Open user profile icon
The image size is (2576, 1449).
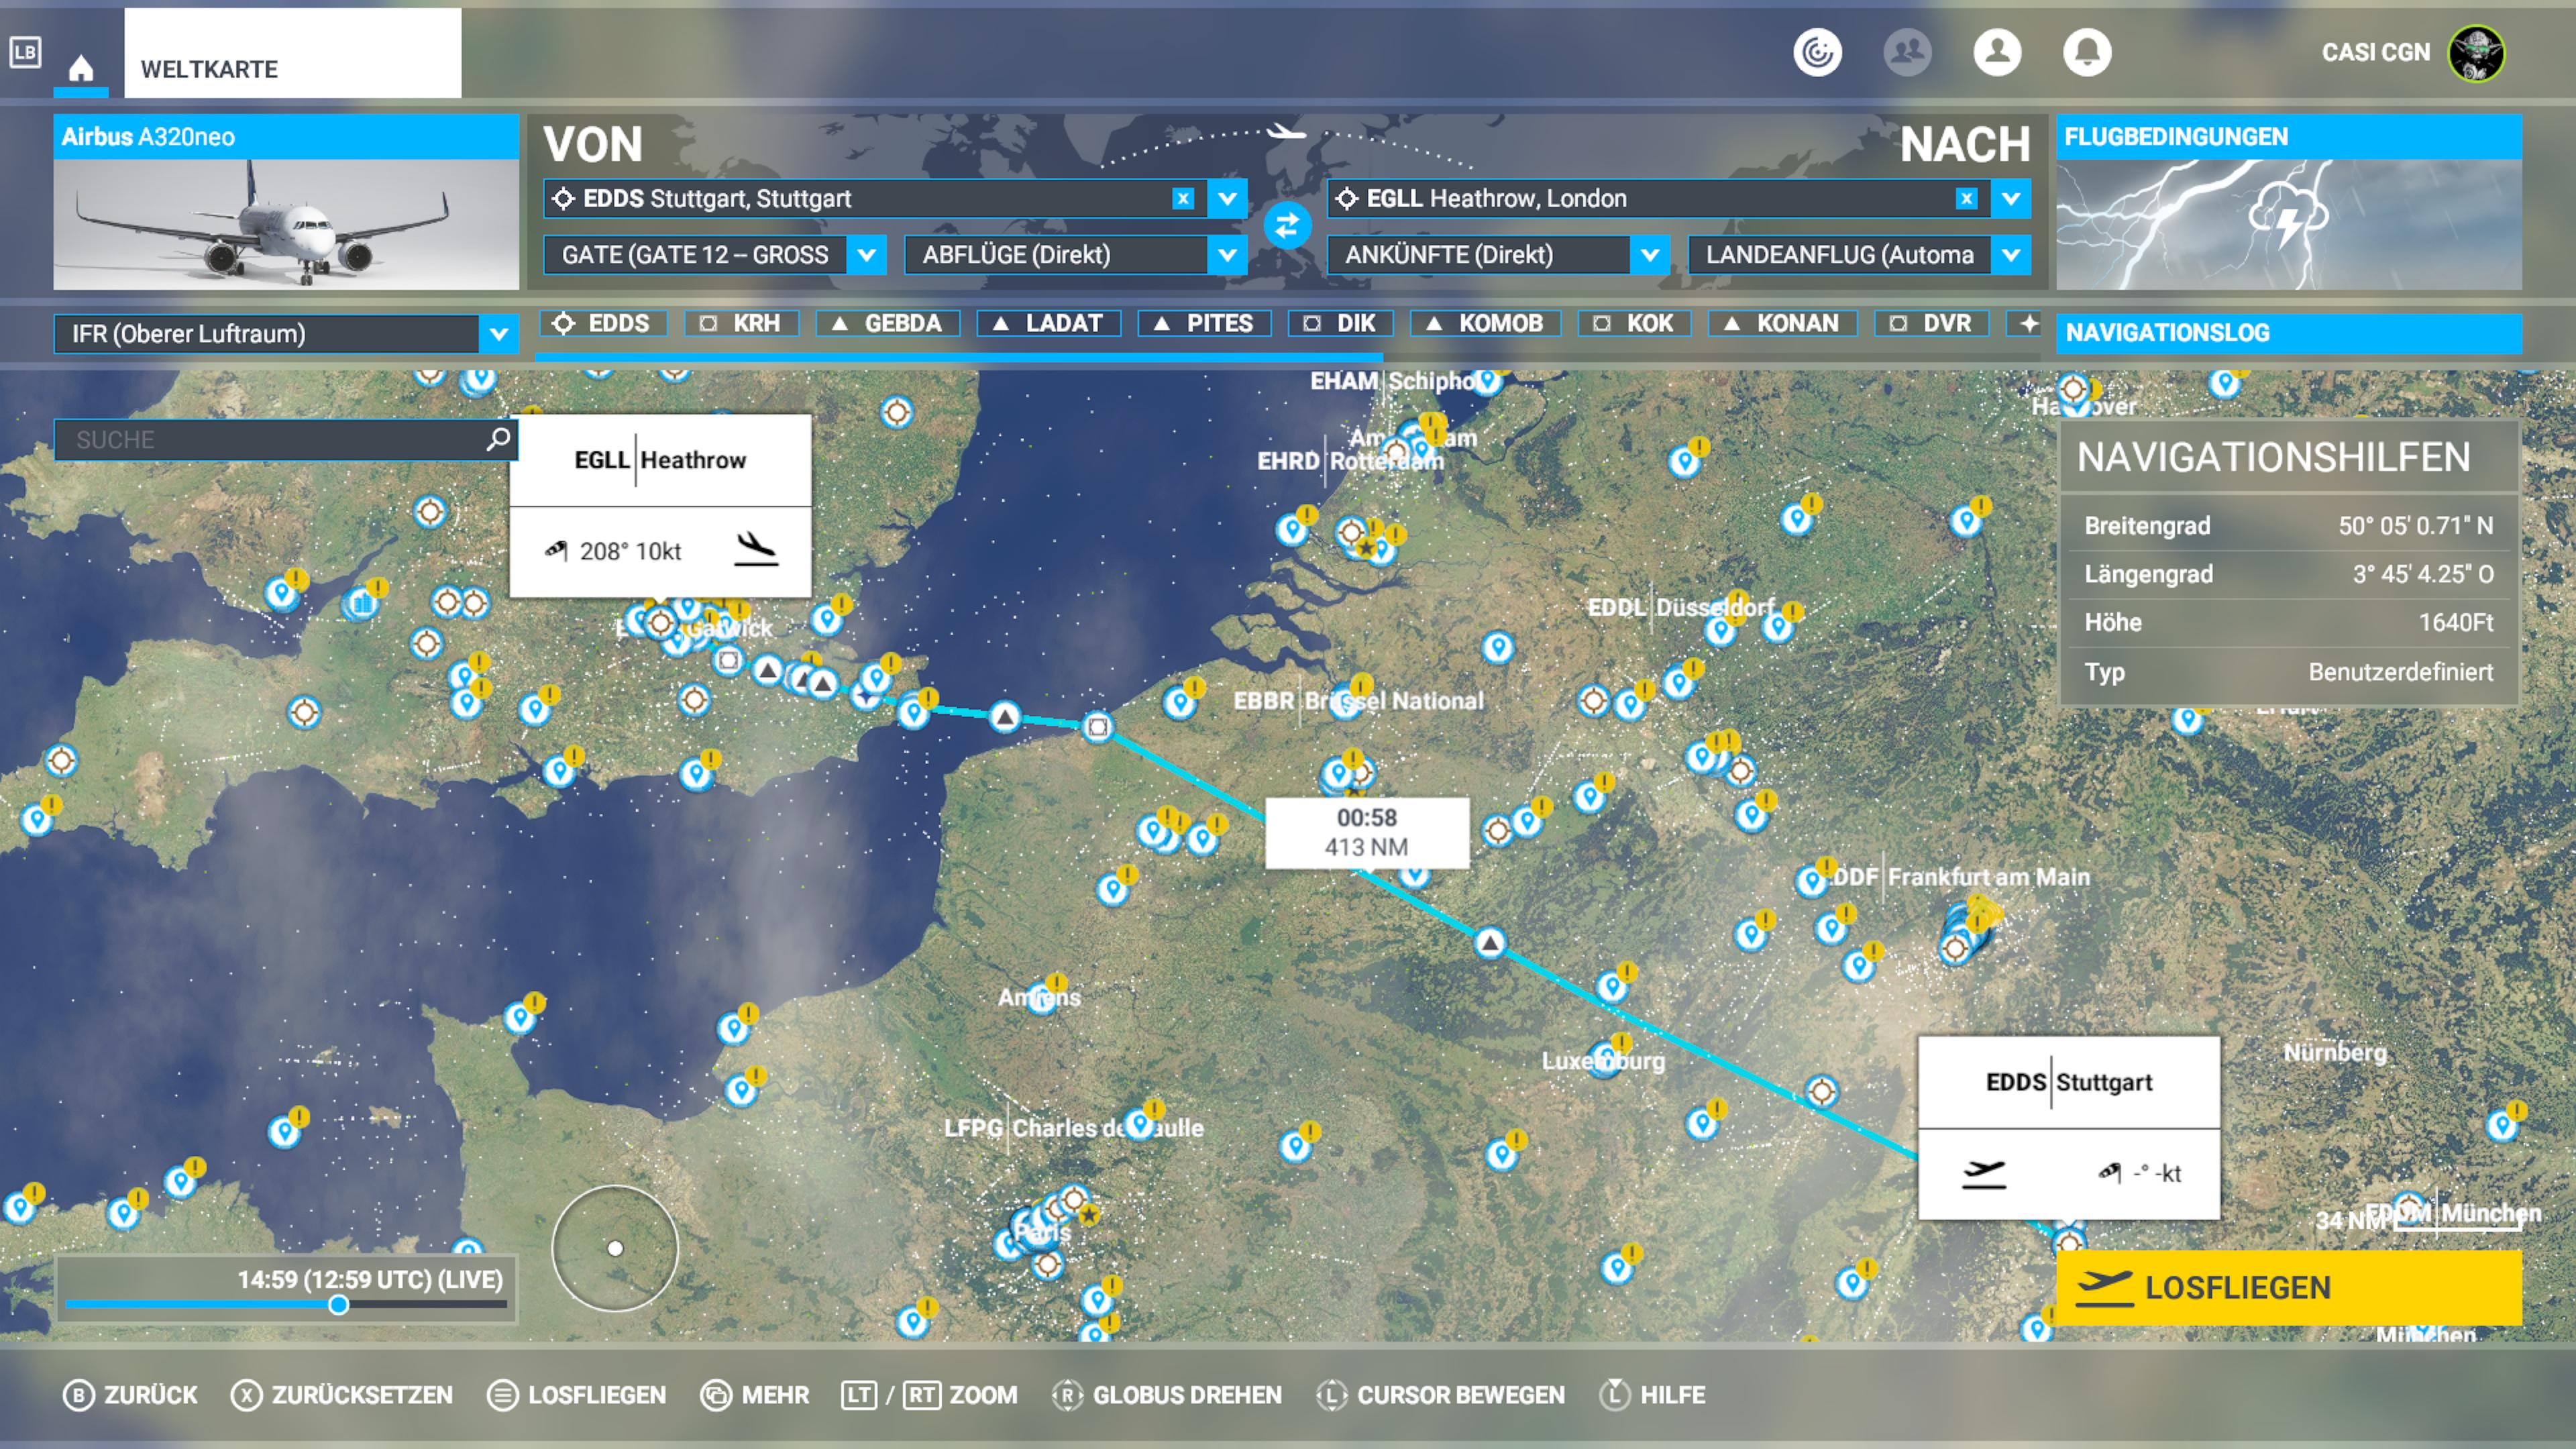coord(1997,52)
